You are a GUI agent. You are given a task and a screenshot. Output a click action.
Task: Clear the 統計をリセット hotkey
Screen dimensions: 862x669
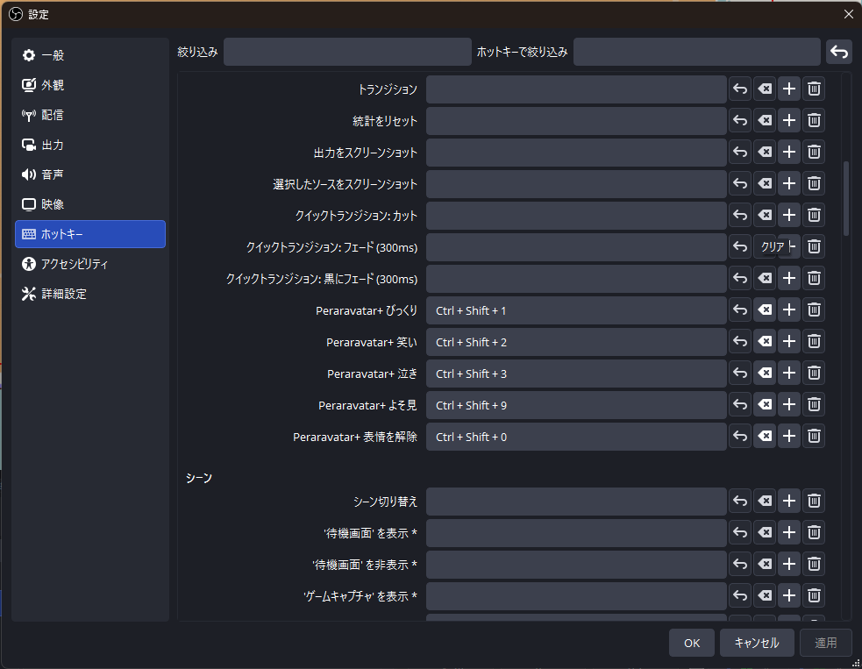point(765,120)
